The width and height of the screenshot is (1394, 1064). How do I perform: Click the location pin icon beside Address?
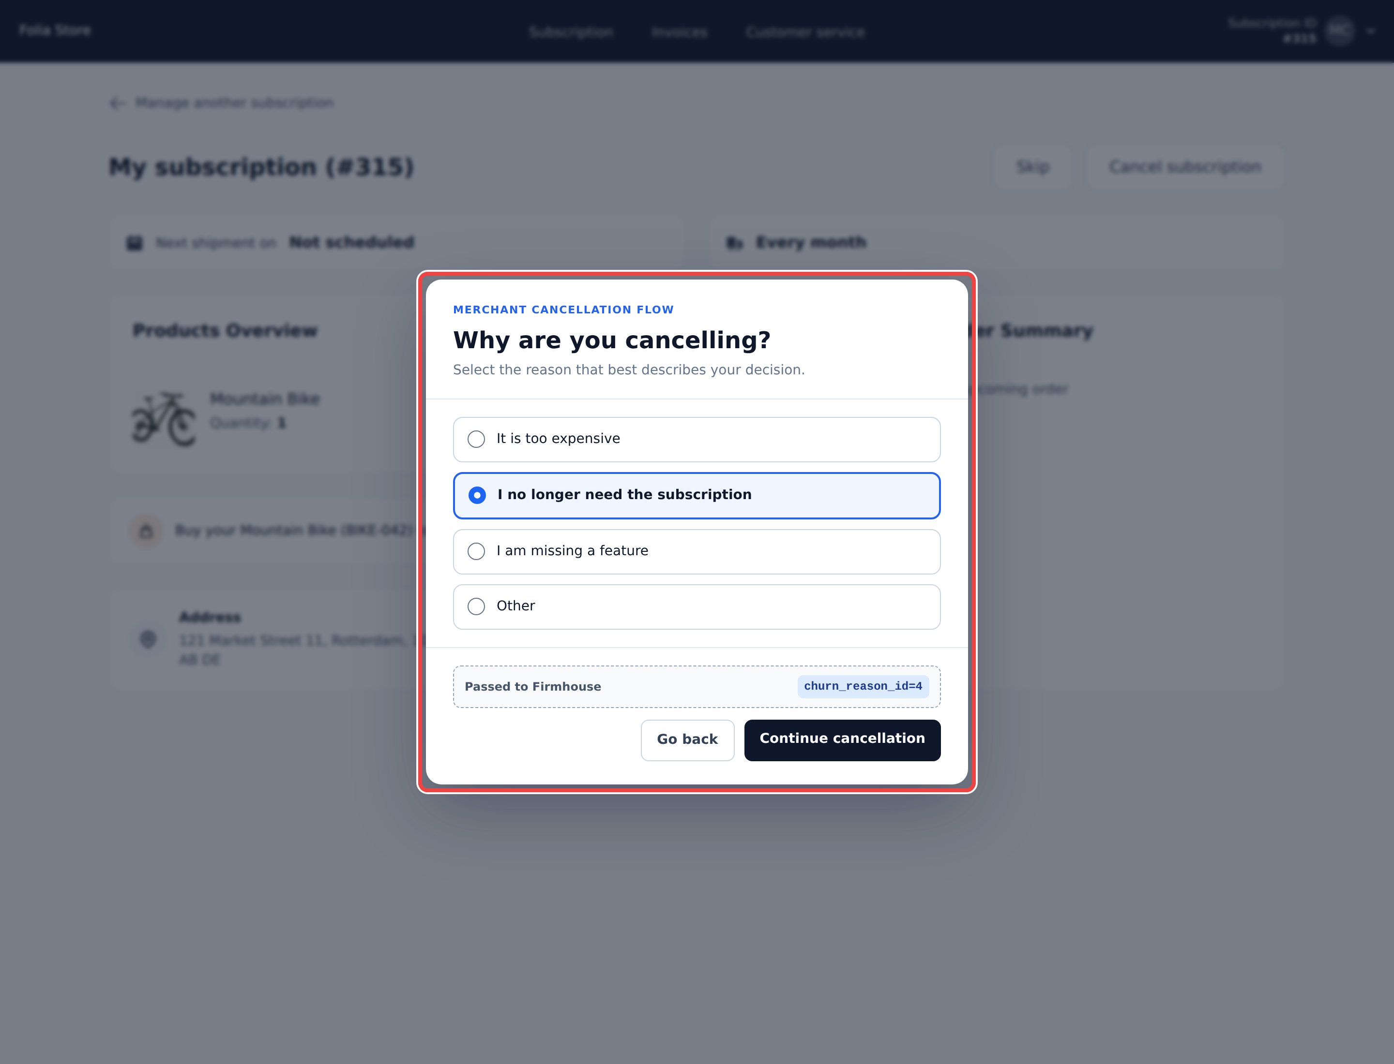click(148, 639)
